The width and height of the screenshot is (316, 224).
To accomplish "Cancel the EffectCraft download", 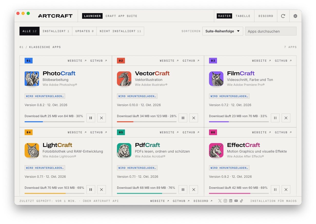I will [x=286, y=190].
